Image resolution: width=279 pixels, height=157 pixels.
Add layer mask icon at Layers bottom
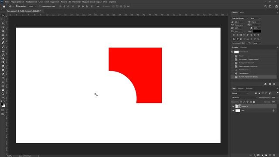[x=259, y=155]
